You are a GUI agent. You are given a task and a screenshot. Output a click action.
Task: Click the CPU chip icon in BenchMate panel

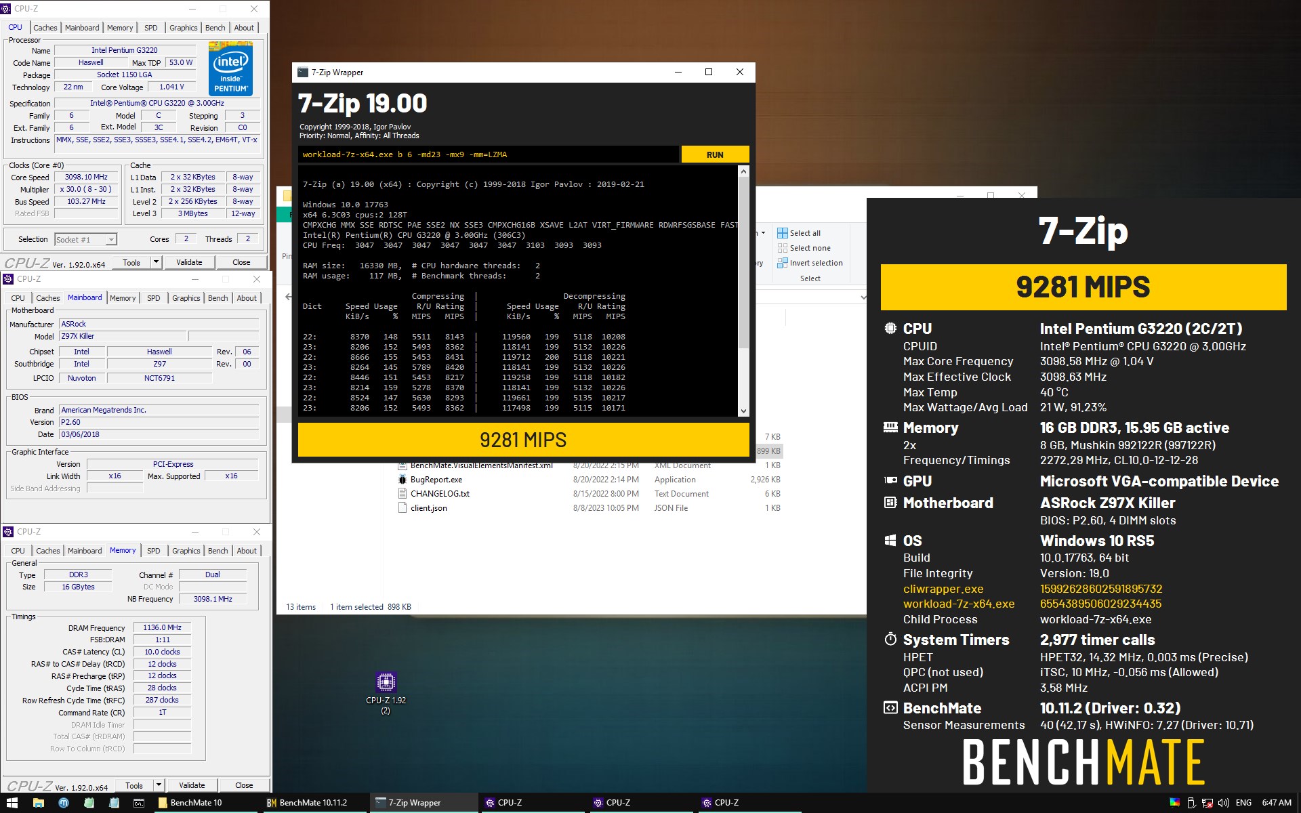coord(890,329)
